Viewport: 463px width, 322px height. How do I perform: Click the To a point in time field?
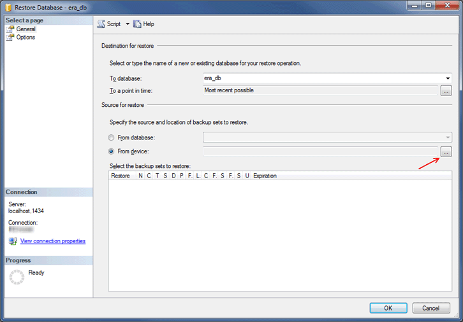click(x=320, y=91)
